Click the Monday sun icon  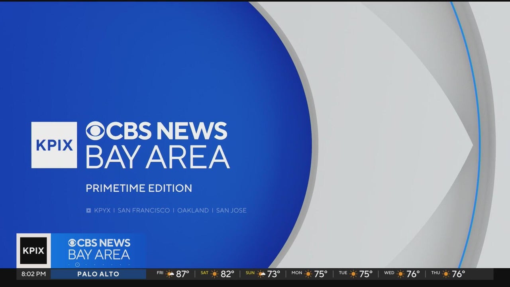click(308, 274)
